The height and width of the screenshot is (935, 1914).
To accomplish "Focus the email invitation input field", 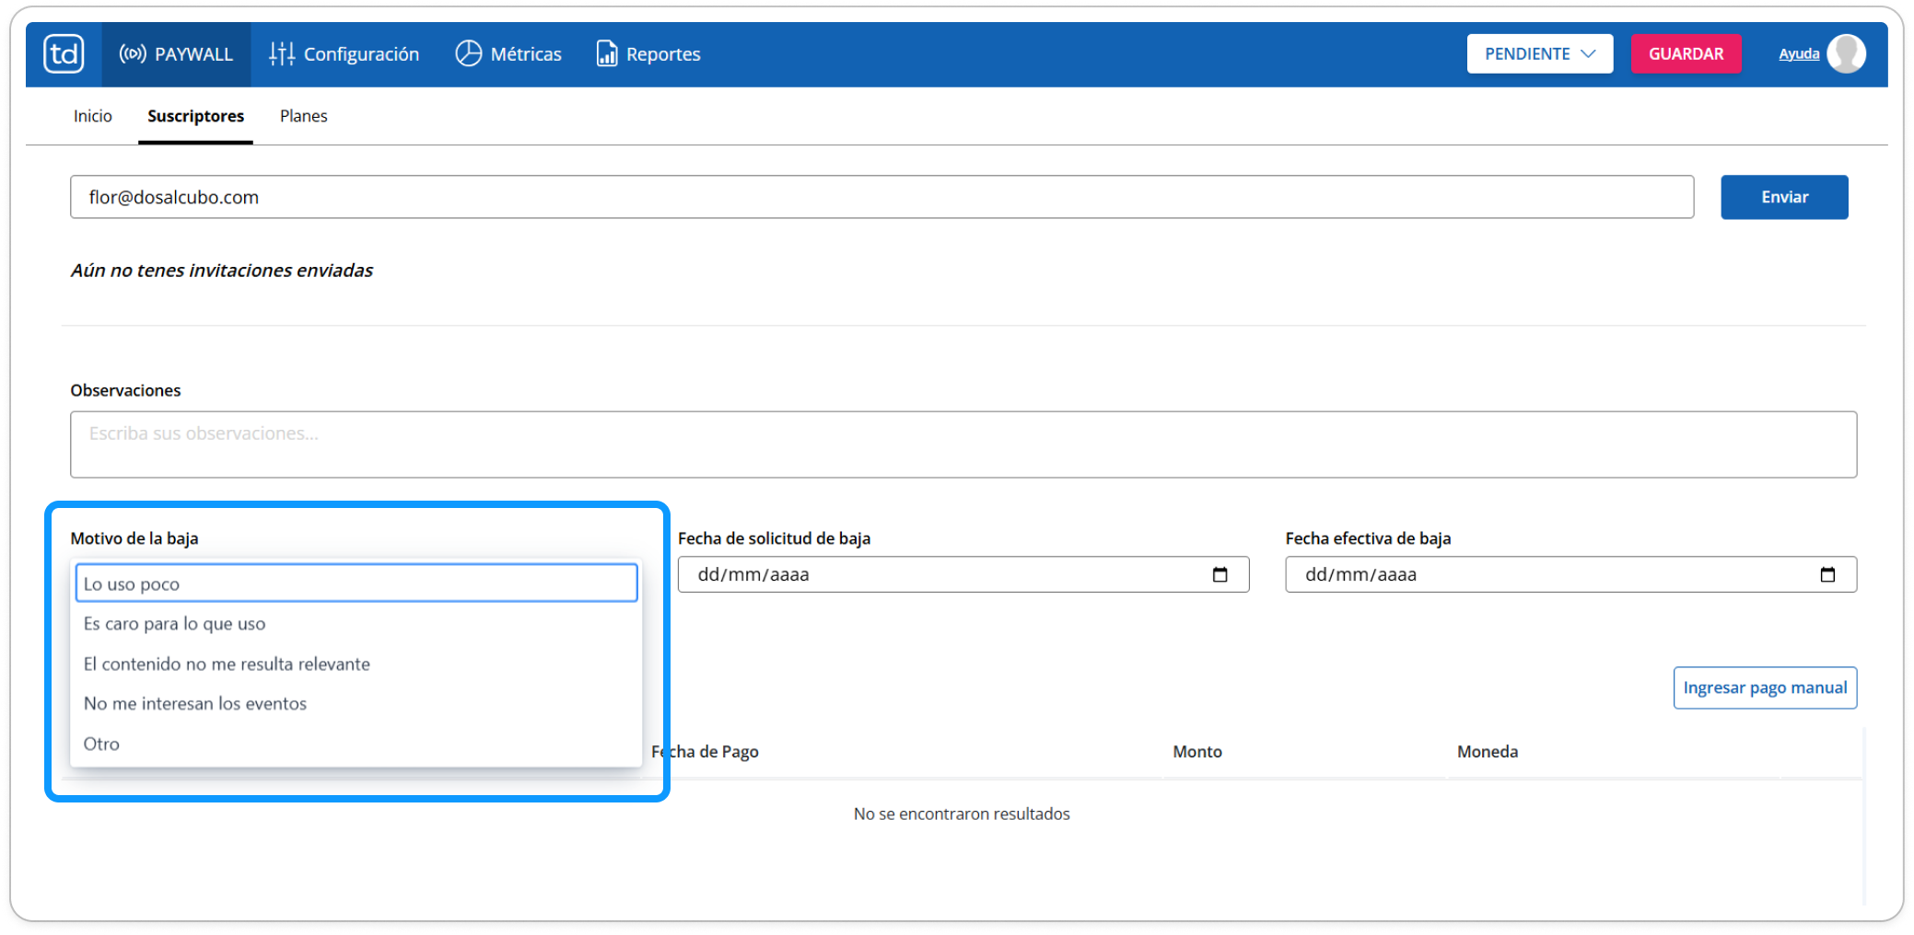I will pyautogui.click(x=881, y=197).
